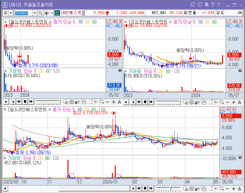
Task: Monthly chart: open gear settings icon
Action: coord(71,102)
